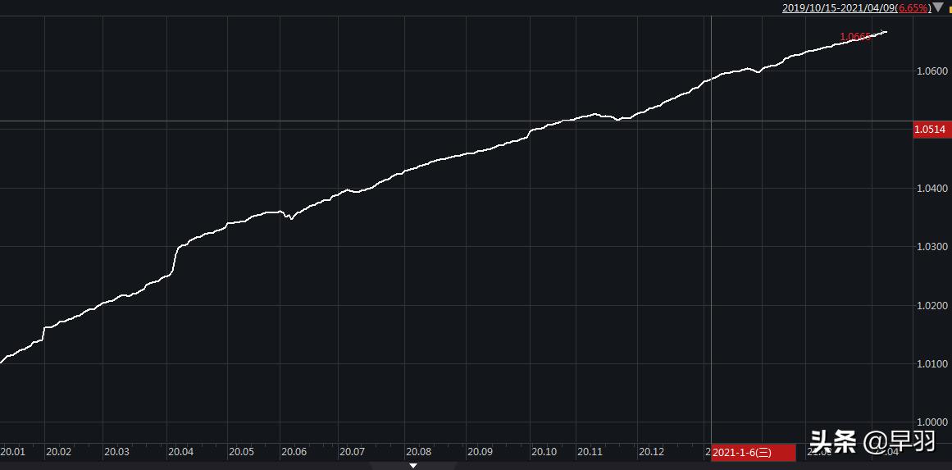Image resolution: width=952 pixels, height=470 pixels.
Task: Click the red 1.0665 latest value label
Action: [855, 37]
